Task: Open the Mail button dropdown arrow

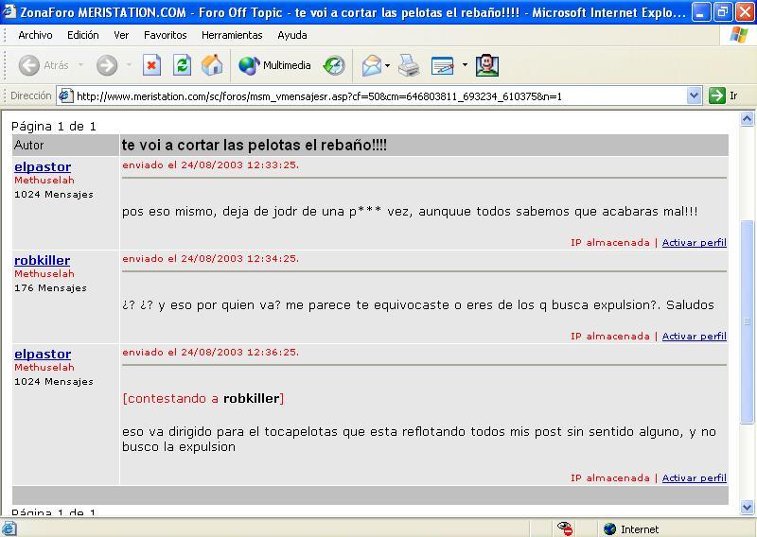Action: (x=387, y=65)
